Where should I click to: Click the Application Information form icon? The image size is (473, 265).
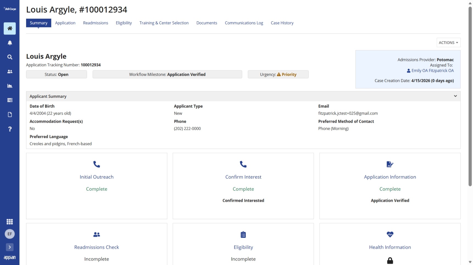pyautogui.click(x=390, y=164)
